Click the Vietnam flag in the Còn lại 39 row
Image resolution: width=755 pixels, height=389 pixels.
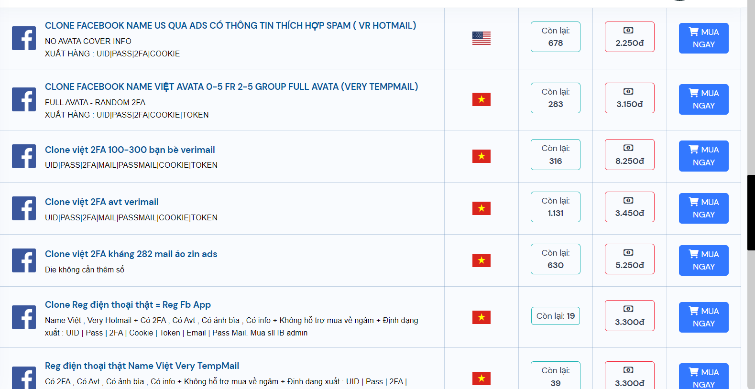[481, 378]
